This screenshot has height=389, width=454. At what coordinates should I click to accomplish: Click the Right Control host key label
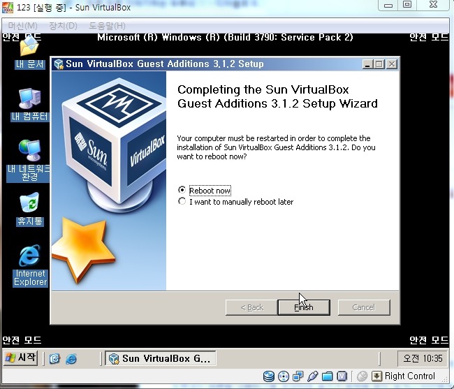410,376
